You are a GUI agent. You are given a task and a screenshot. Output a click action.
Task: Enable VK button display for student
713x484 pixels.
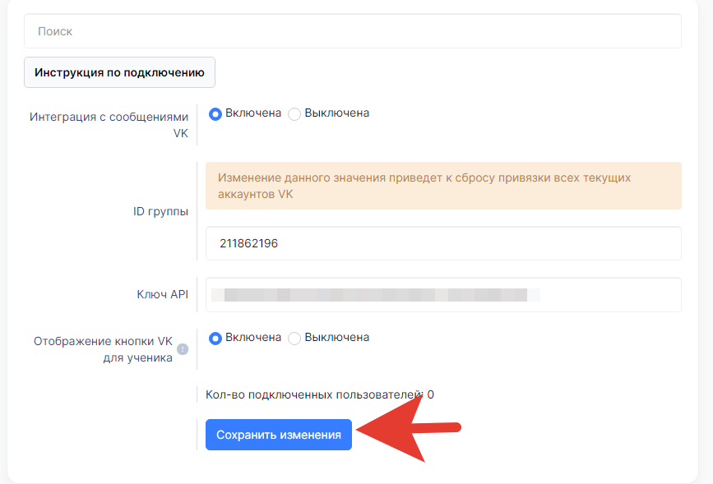click(215, 338)
